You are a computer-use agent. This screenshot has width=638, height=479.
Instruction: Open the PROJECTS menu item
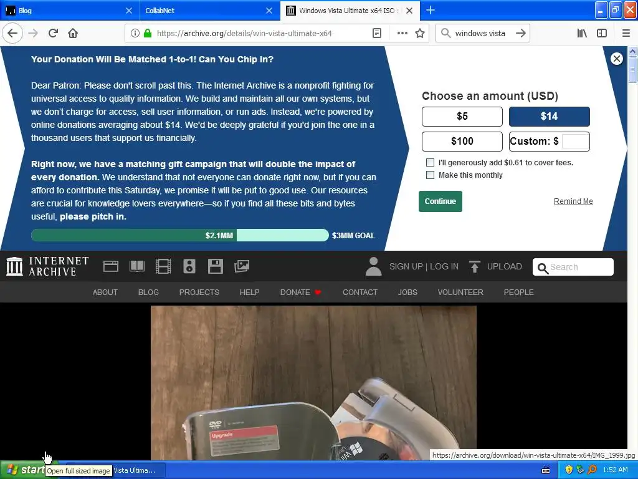199,293
